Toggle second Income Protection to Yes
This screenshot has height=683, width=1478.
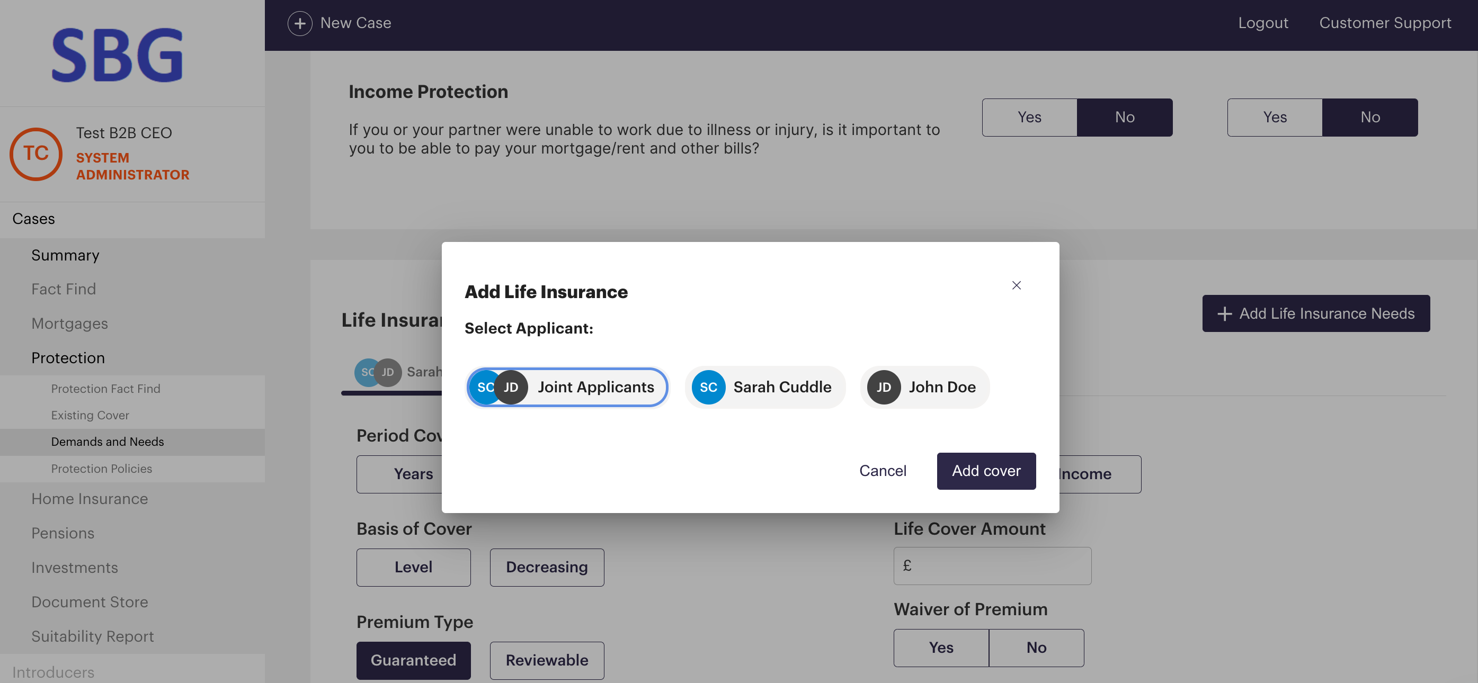(1275, 116)
